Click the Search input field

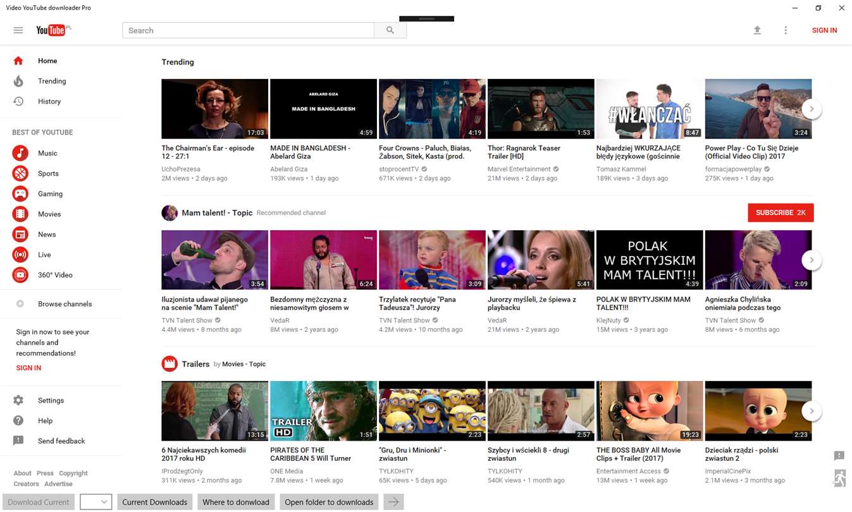click(248, 30)
